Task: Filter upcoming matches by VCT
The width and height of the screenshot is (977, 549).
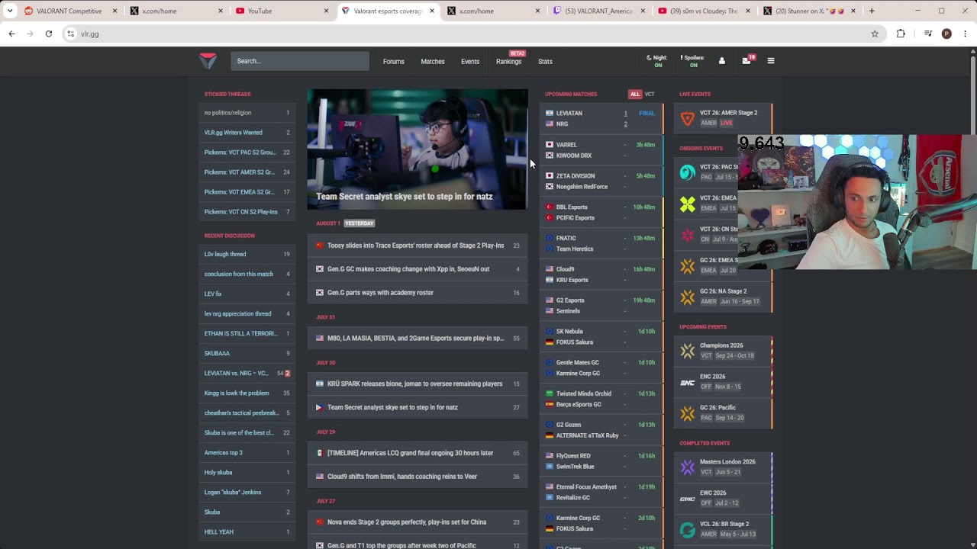Action: pos(650,95)
